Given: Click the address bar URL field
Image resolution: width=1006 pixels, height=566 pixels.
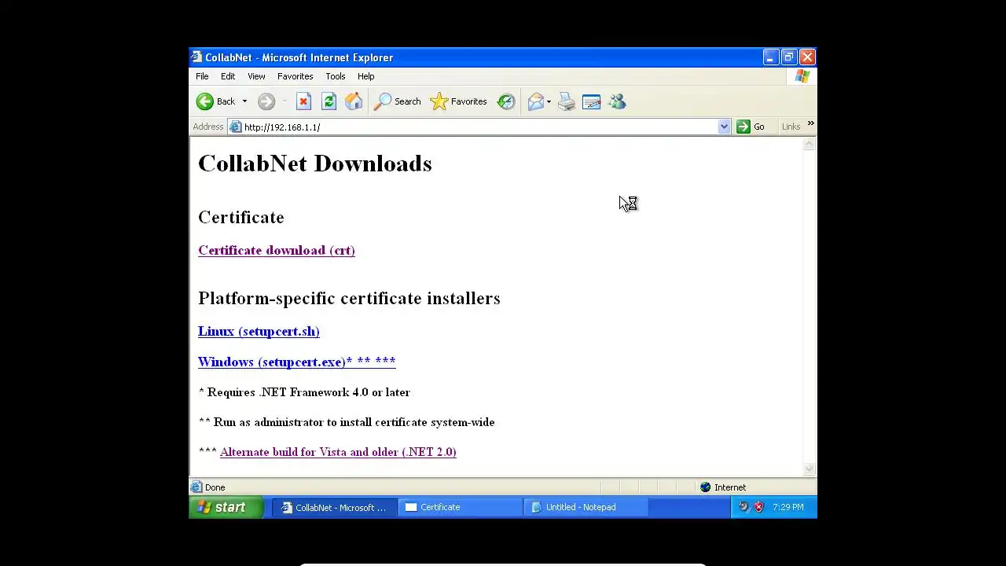Looking at the screenshot, I should point(479,127).
